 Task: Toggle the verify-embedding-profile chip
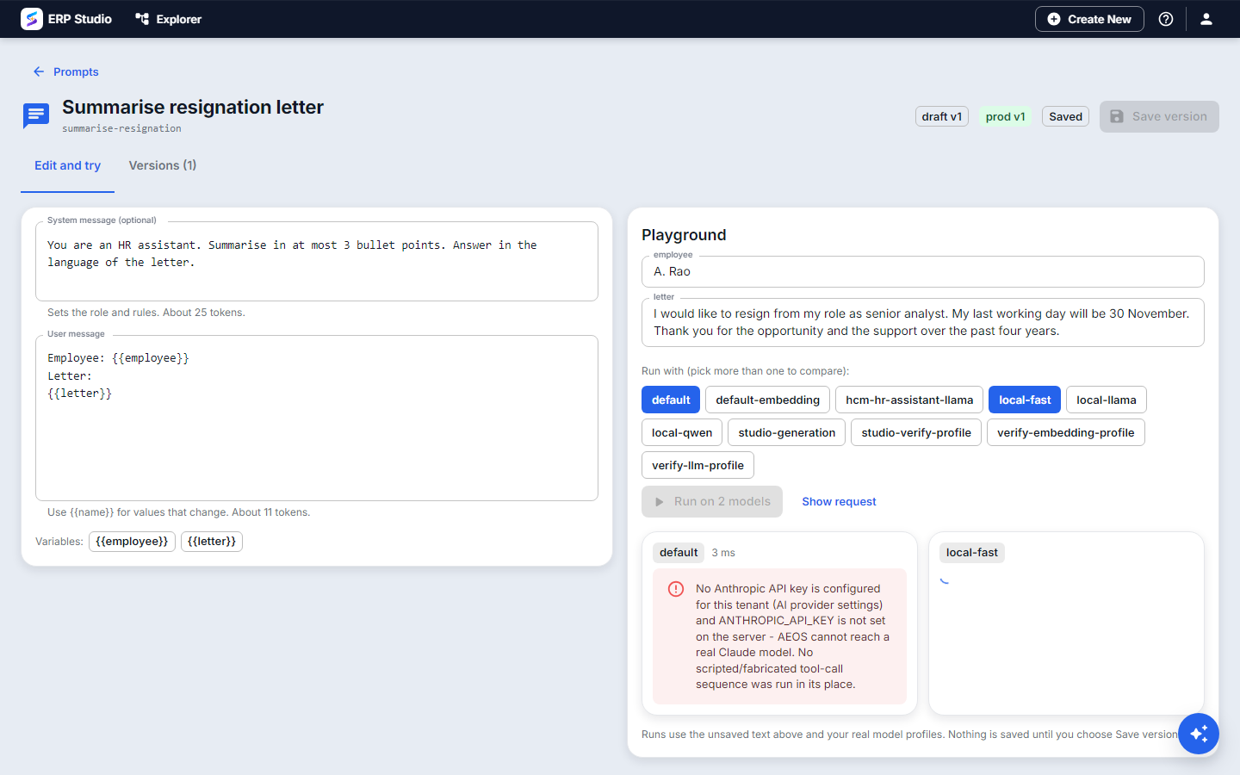(x=1066, y=432)
